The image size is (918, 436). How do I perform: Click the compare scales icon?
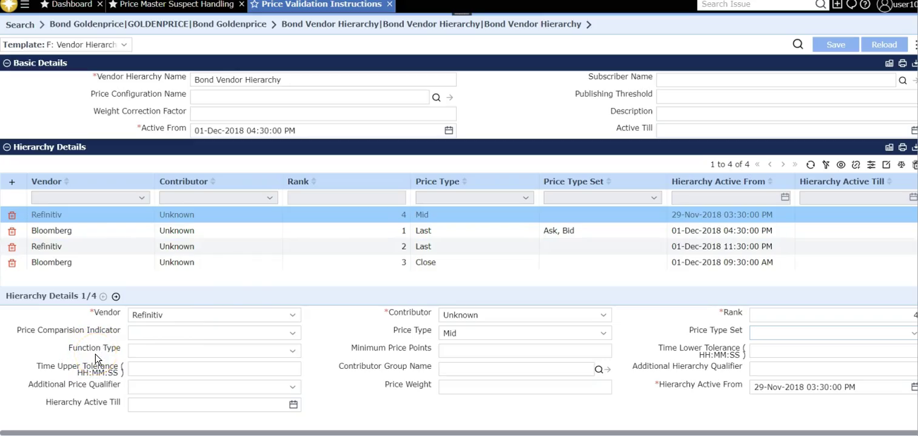[x=901, y=165]
